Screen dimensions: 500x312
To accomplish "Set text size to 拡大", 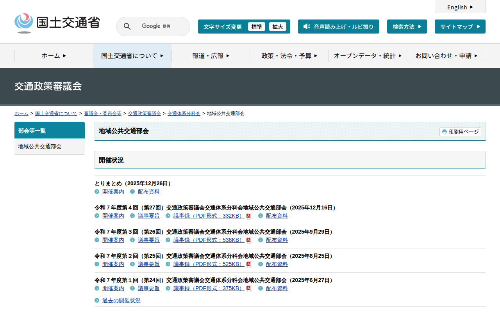I will (277, 27).
